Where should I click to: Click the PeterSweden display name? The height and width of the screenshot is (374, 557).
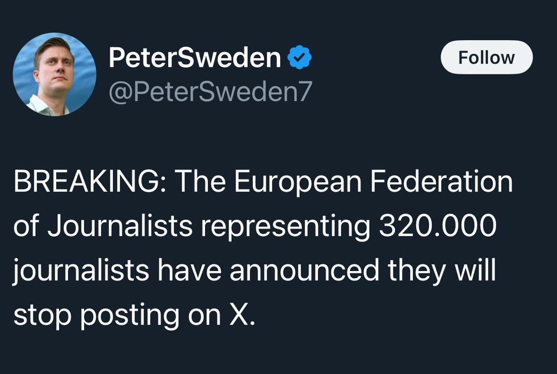[195, 58]
